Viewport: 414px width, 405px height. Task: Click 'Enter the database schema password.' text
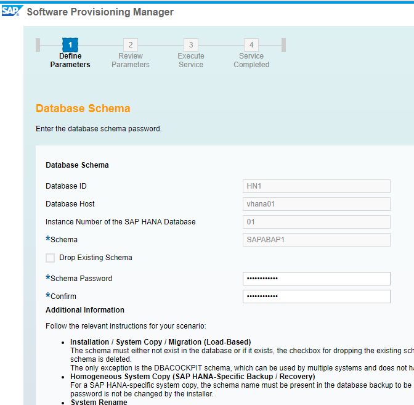(99, 129)
